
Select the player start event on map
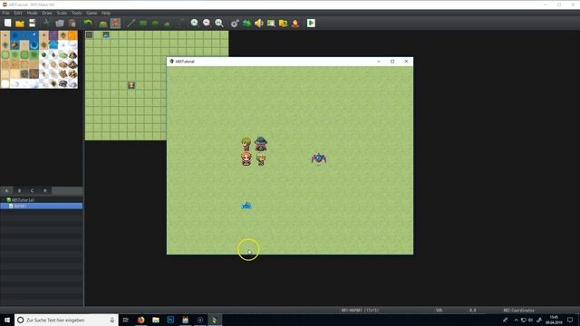pos(131,85)
